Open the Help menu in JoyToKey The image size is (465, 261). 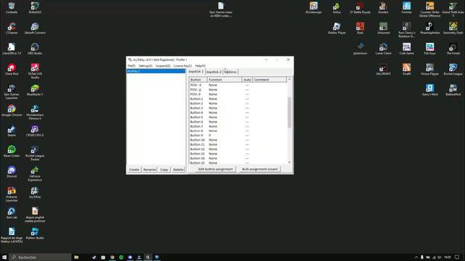click(201, 66)
